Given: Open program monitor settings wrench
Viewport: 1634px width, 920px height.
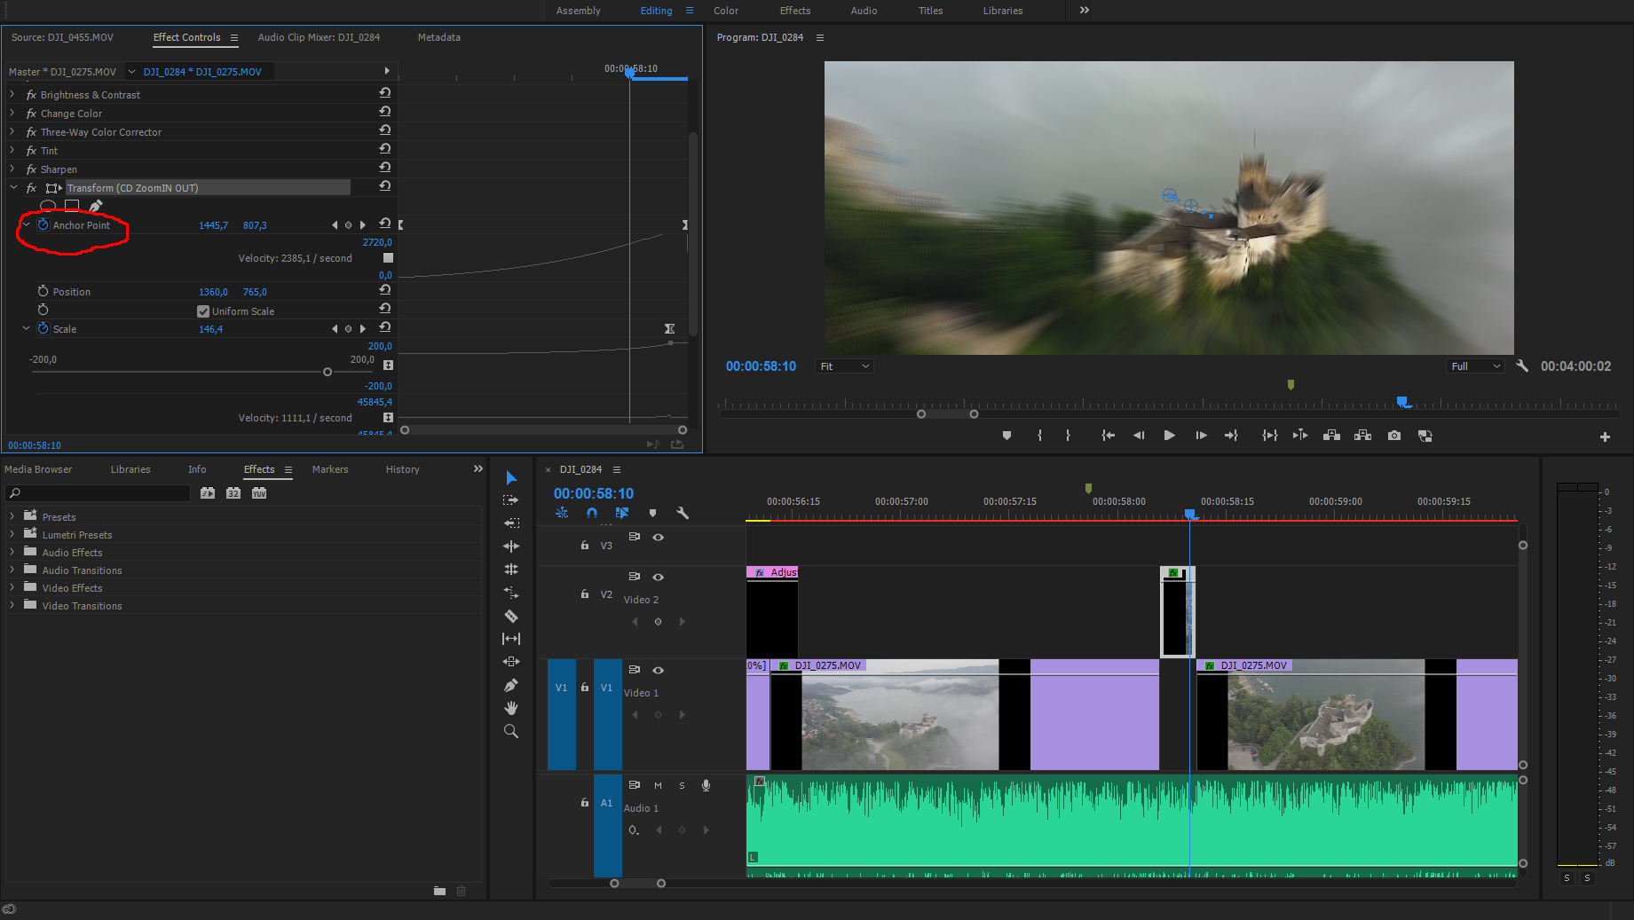Looking at the screenshot, I should tap(1522, 366).
